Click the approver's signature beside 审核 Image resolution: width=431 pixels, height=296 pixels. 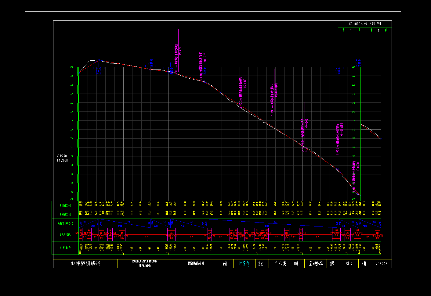[316, 264]
